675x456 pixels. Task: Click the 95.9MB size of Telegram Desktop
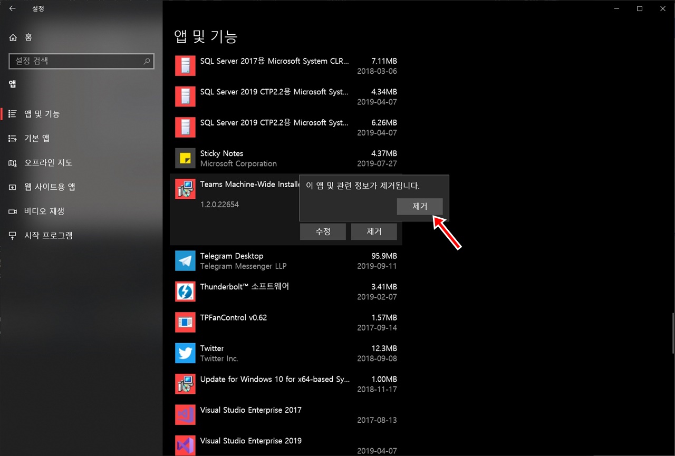click(384, 256)
